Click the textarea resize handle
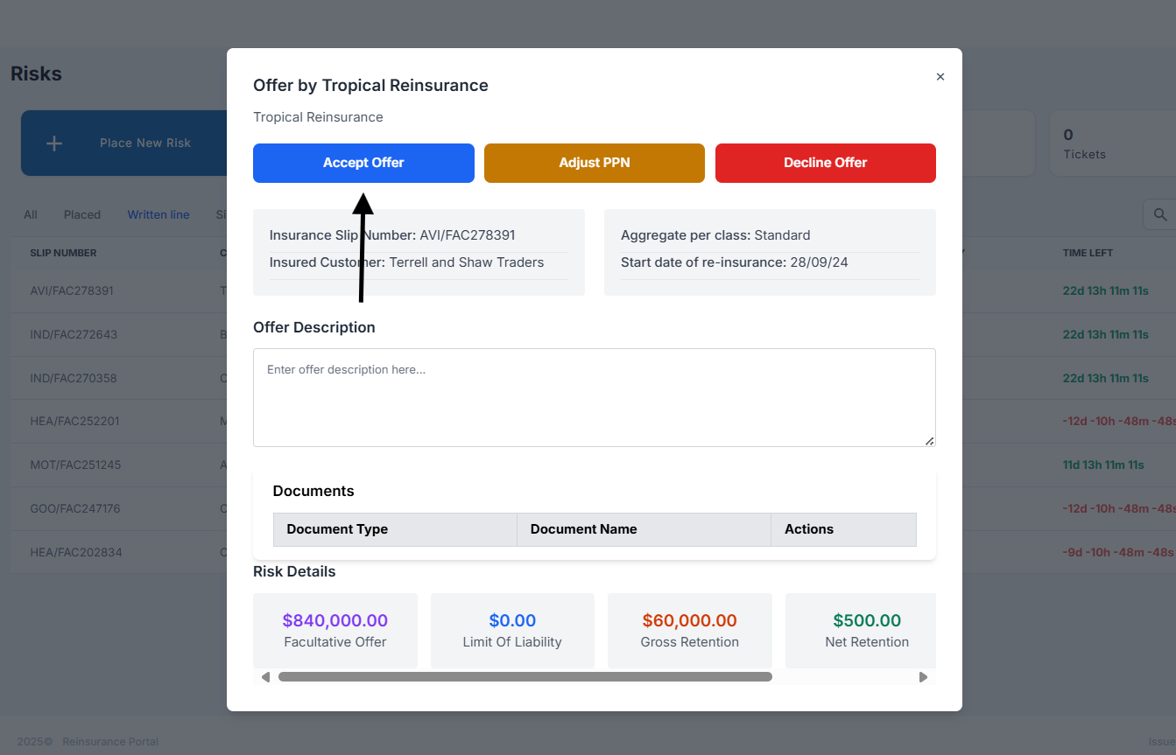This screenshot has width=1176, height=755. tap(929, 441)
